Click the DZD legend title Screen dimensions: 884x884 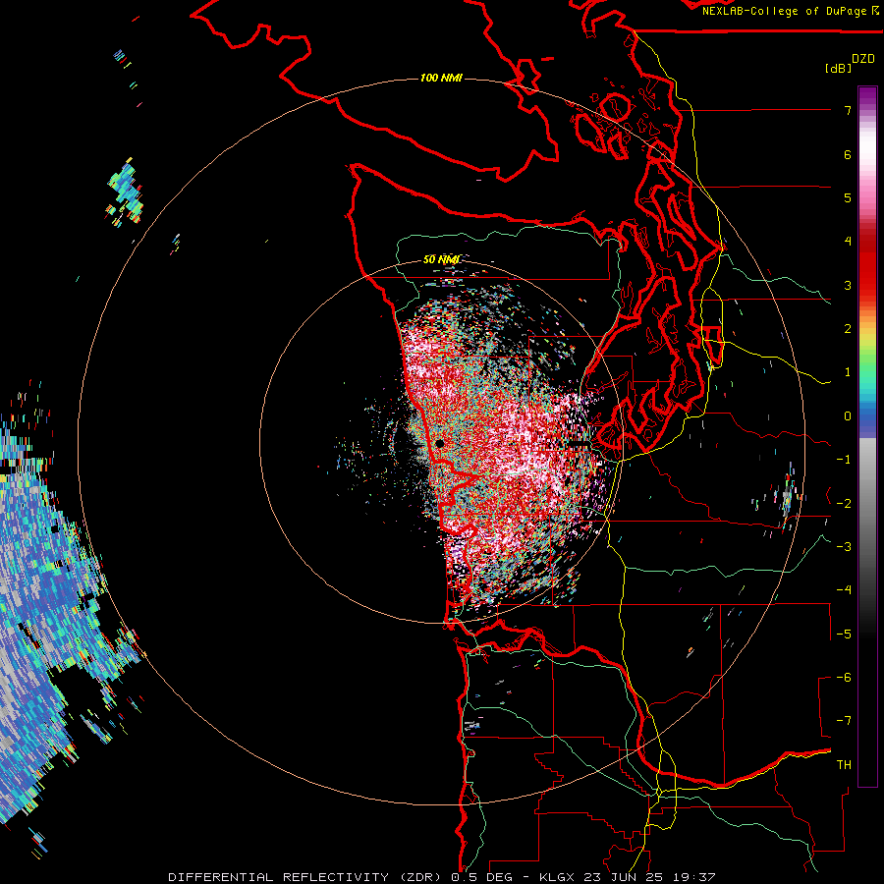click(863, 59)
